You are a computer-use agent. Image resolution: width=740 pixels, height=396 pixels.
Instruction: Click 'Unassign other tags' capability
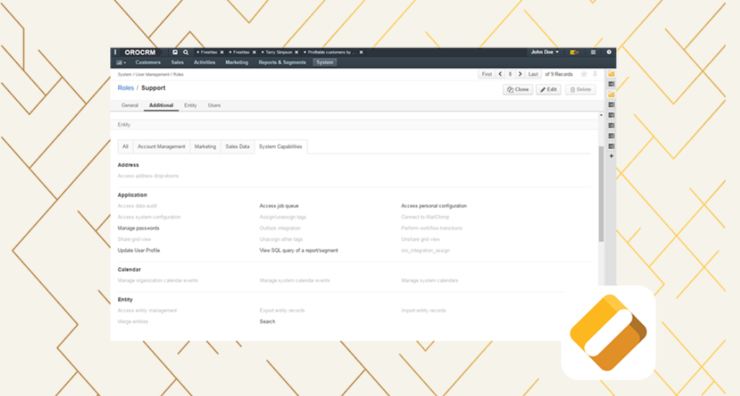[x=281, y=239]
